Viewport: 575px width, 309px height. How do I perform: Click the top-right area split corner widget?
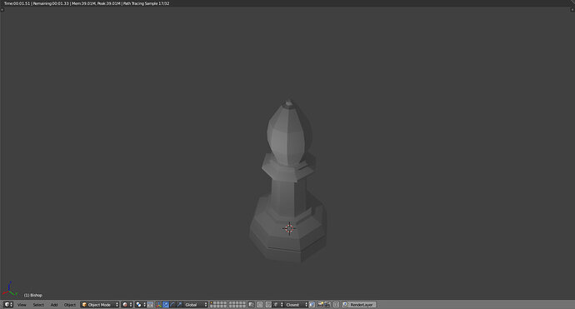pos(572,9)
